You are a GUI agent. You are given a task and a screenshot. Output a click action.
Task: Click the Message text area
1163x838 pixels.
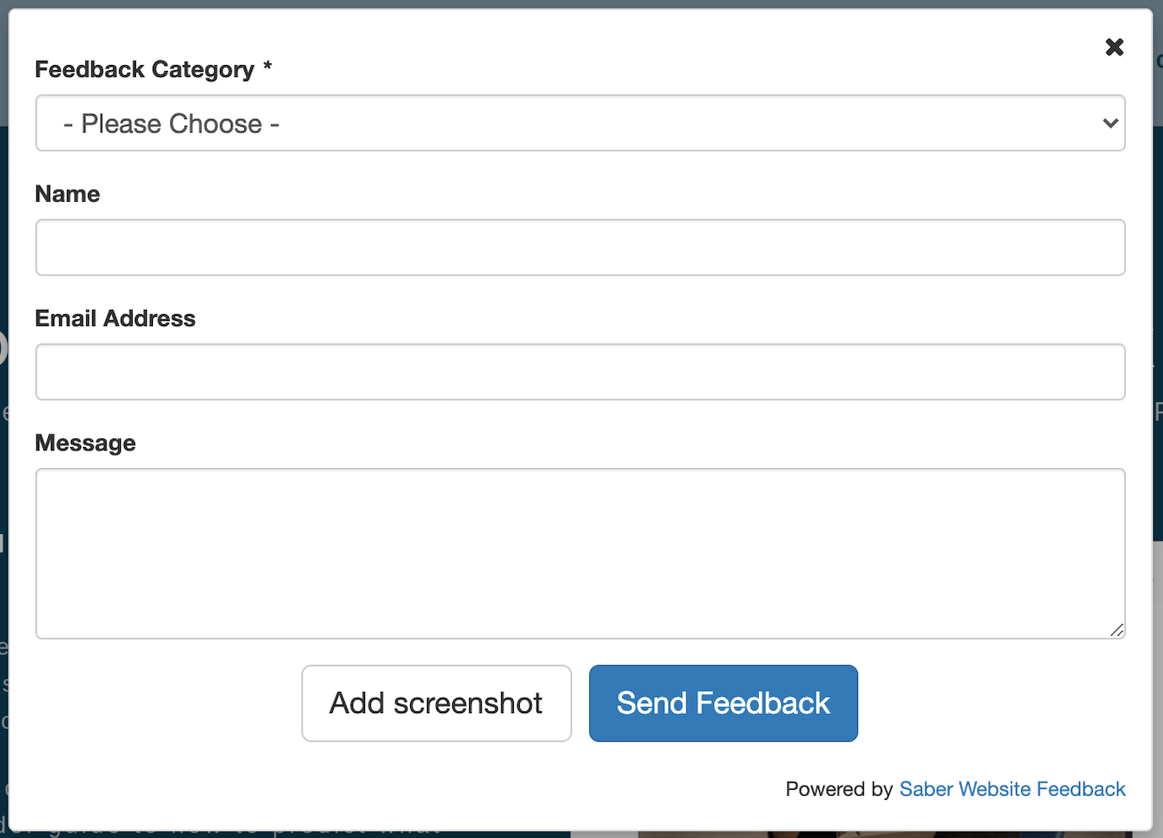click(x=580, y=553)
